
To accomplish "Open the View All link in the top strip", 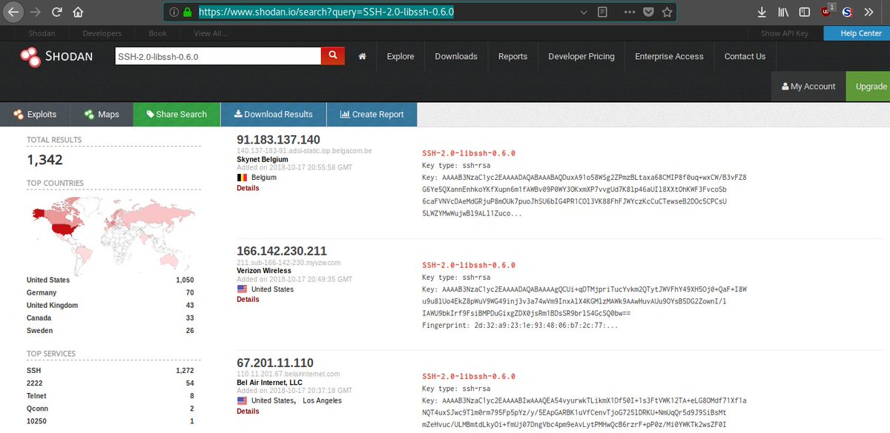I will pos(211,33).
